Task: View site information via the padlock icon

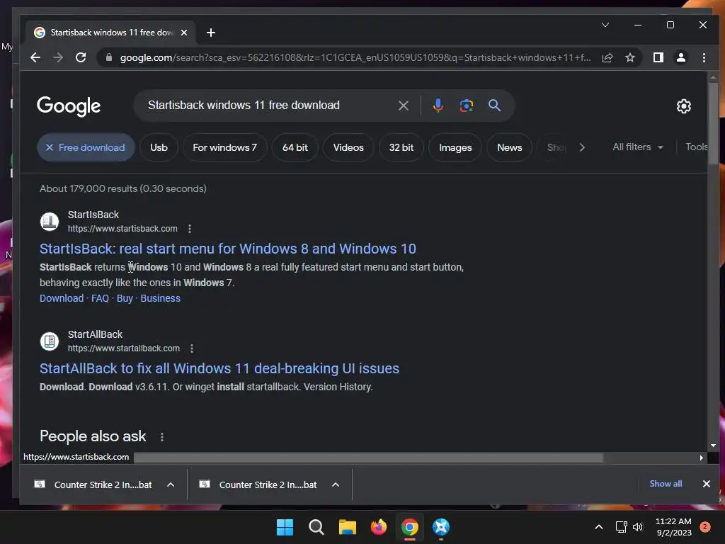Action: click(x=108, y=57)
